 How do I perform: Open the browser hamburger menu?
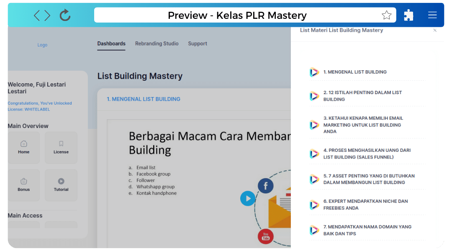(x=432, y=15)
